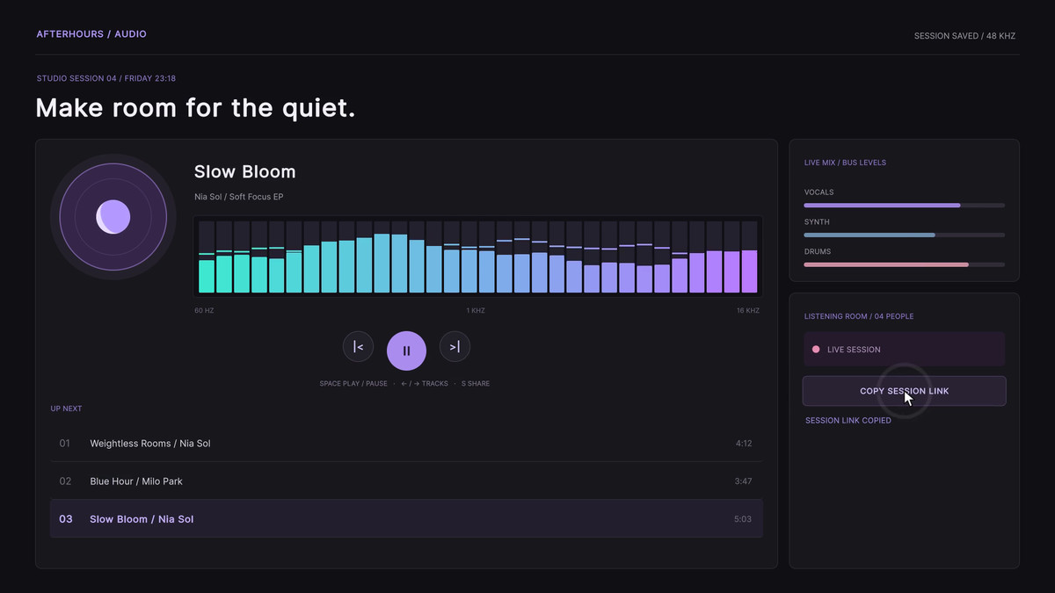Viewport: 1055px width, 593px height.
Task: Click the Nia Sol / Soft Focus EP subtitle
Action: tap(238, 197)
